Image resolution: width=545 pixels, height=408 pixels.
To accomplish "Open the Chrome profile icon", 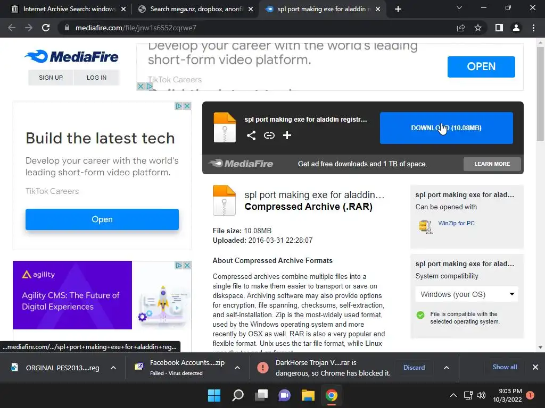I will [x=516, y=28].
